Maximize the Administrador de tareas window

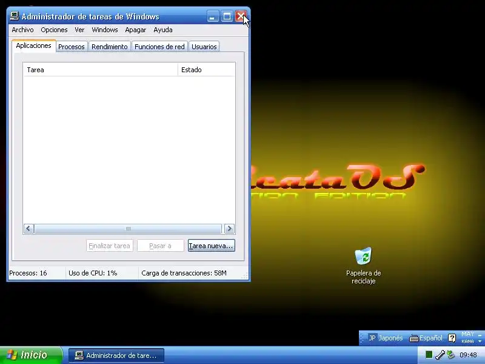[227, 16]
